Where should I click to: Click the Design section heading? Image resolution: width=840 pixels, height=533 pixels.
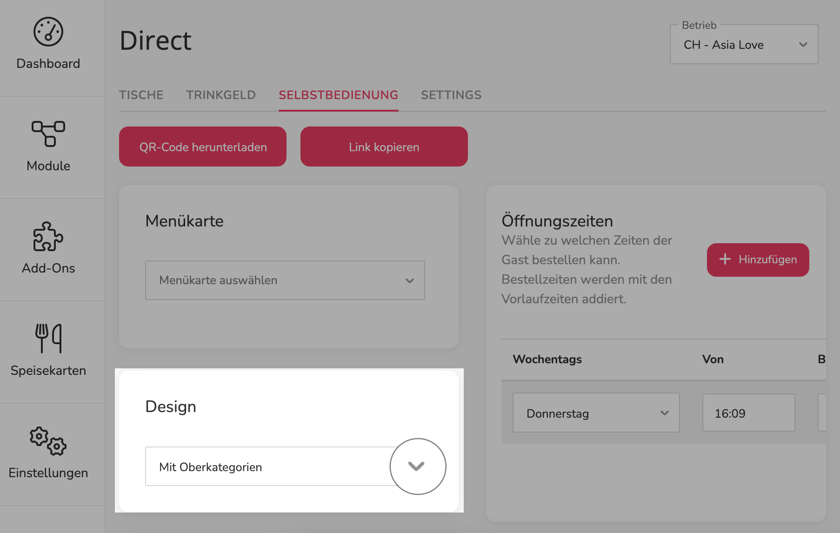point(171,406)
